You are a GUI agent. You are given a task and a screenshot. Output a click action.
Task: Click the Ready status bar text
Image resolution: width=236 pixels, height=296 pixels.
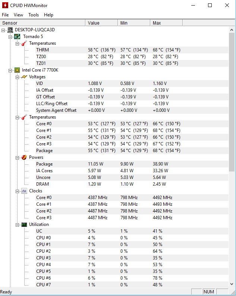(6, 292)
